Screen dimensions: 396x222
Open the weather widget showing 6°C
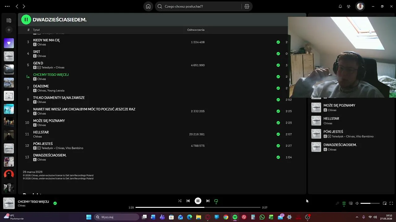tap(14, 217)
